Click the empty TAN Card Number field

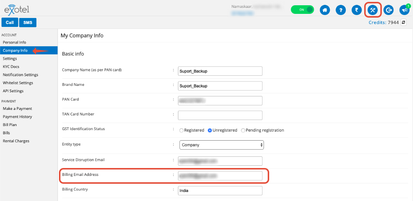click(220, 115)
